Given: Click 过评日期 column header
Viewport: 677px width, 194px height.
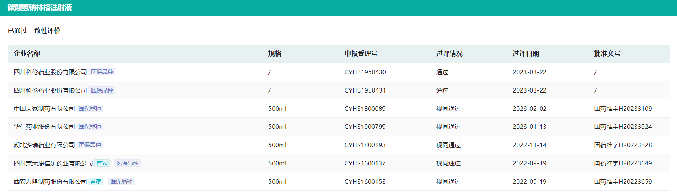Looking at the screenshot, I should [526, 53].
